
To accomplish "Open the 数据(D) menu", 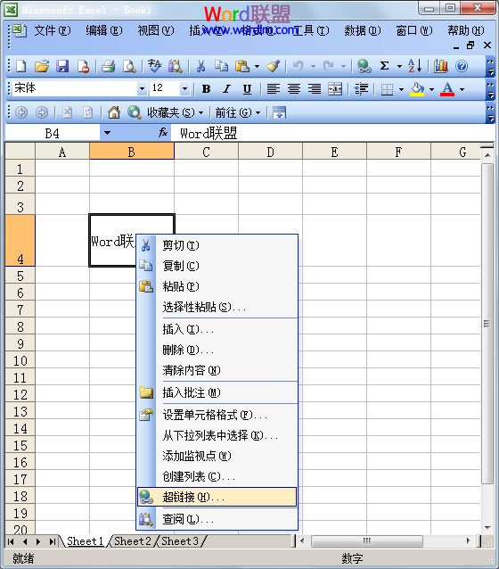I will tap(363, 30).
